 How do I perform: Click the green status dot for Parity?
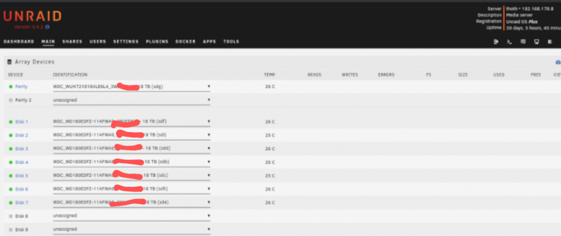[x=11, y=87]
